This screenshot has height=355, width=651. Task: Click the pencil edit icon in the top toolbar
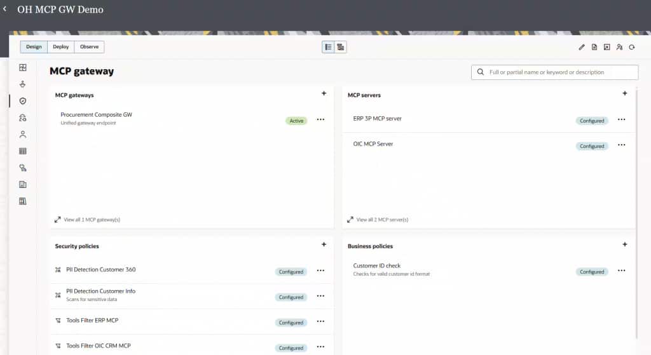[x=582, y=47]
